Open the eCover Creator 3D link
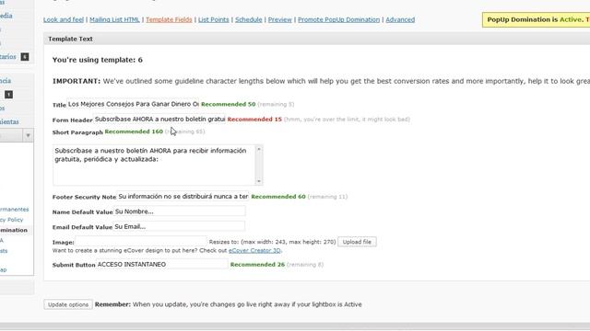 pyautogui.click(x=254, y=250)
